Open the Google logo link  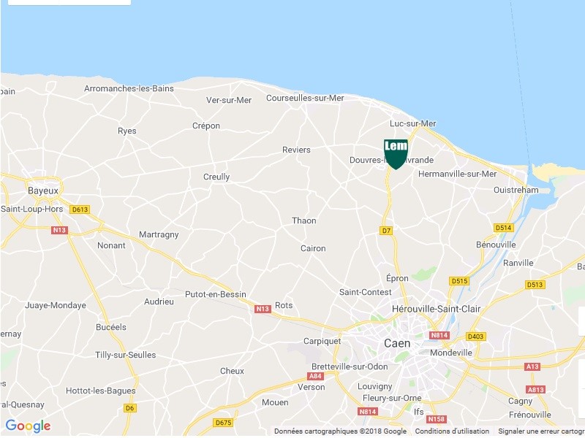coord(28,426)
